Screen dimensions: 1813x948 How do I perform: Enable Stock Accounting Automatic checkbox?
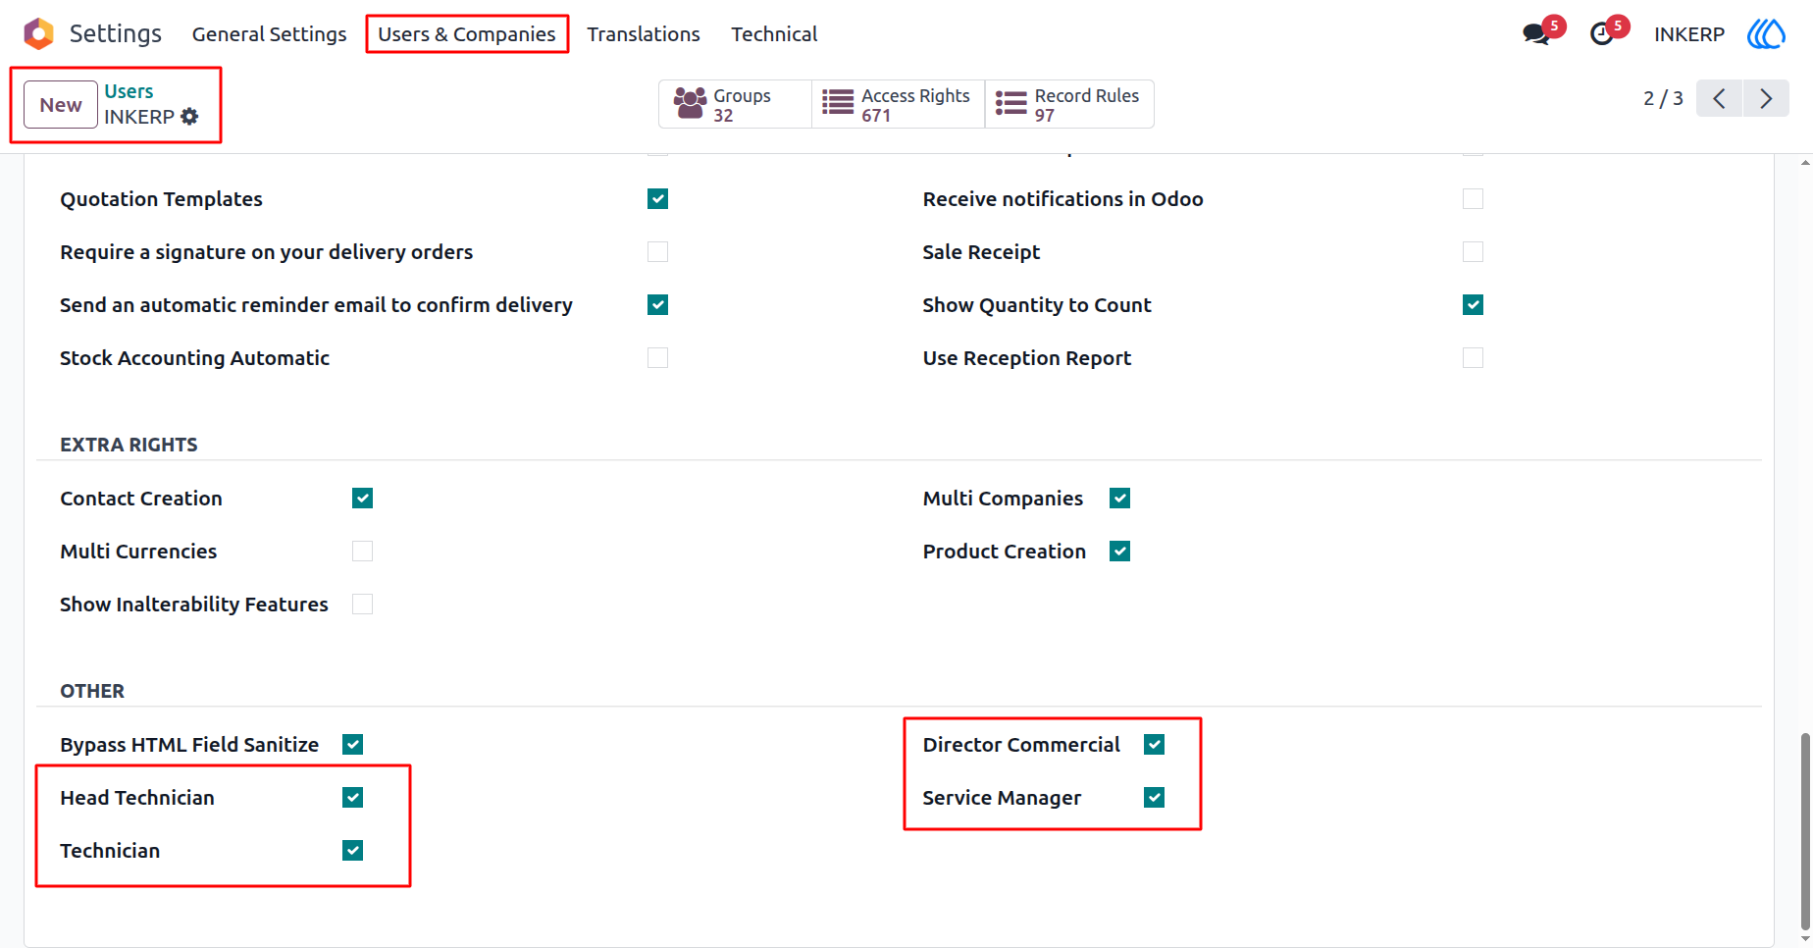657,358
